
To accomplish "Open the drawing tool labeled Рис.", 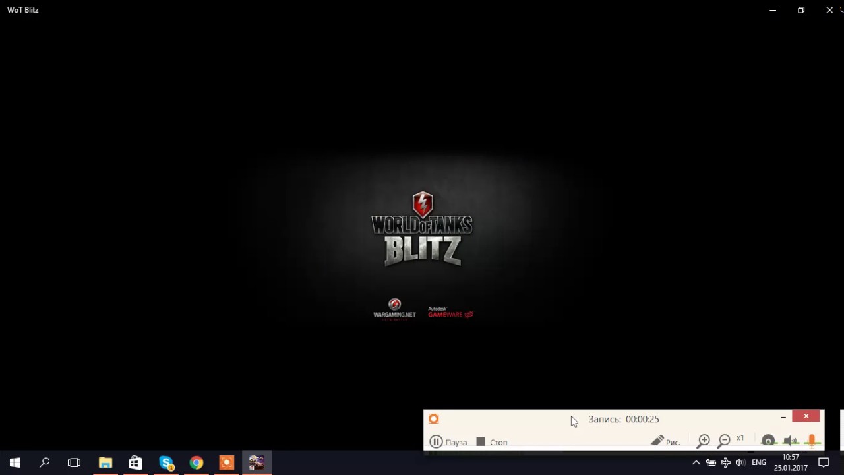I will click(665, 441).
